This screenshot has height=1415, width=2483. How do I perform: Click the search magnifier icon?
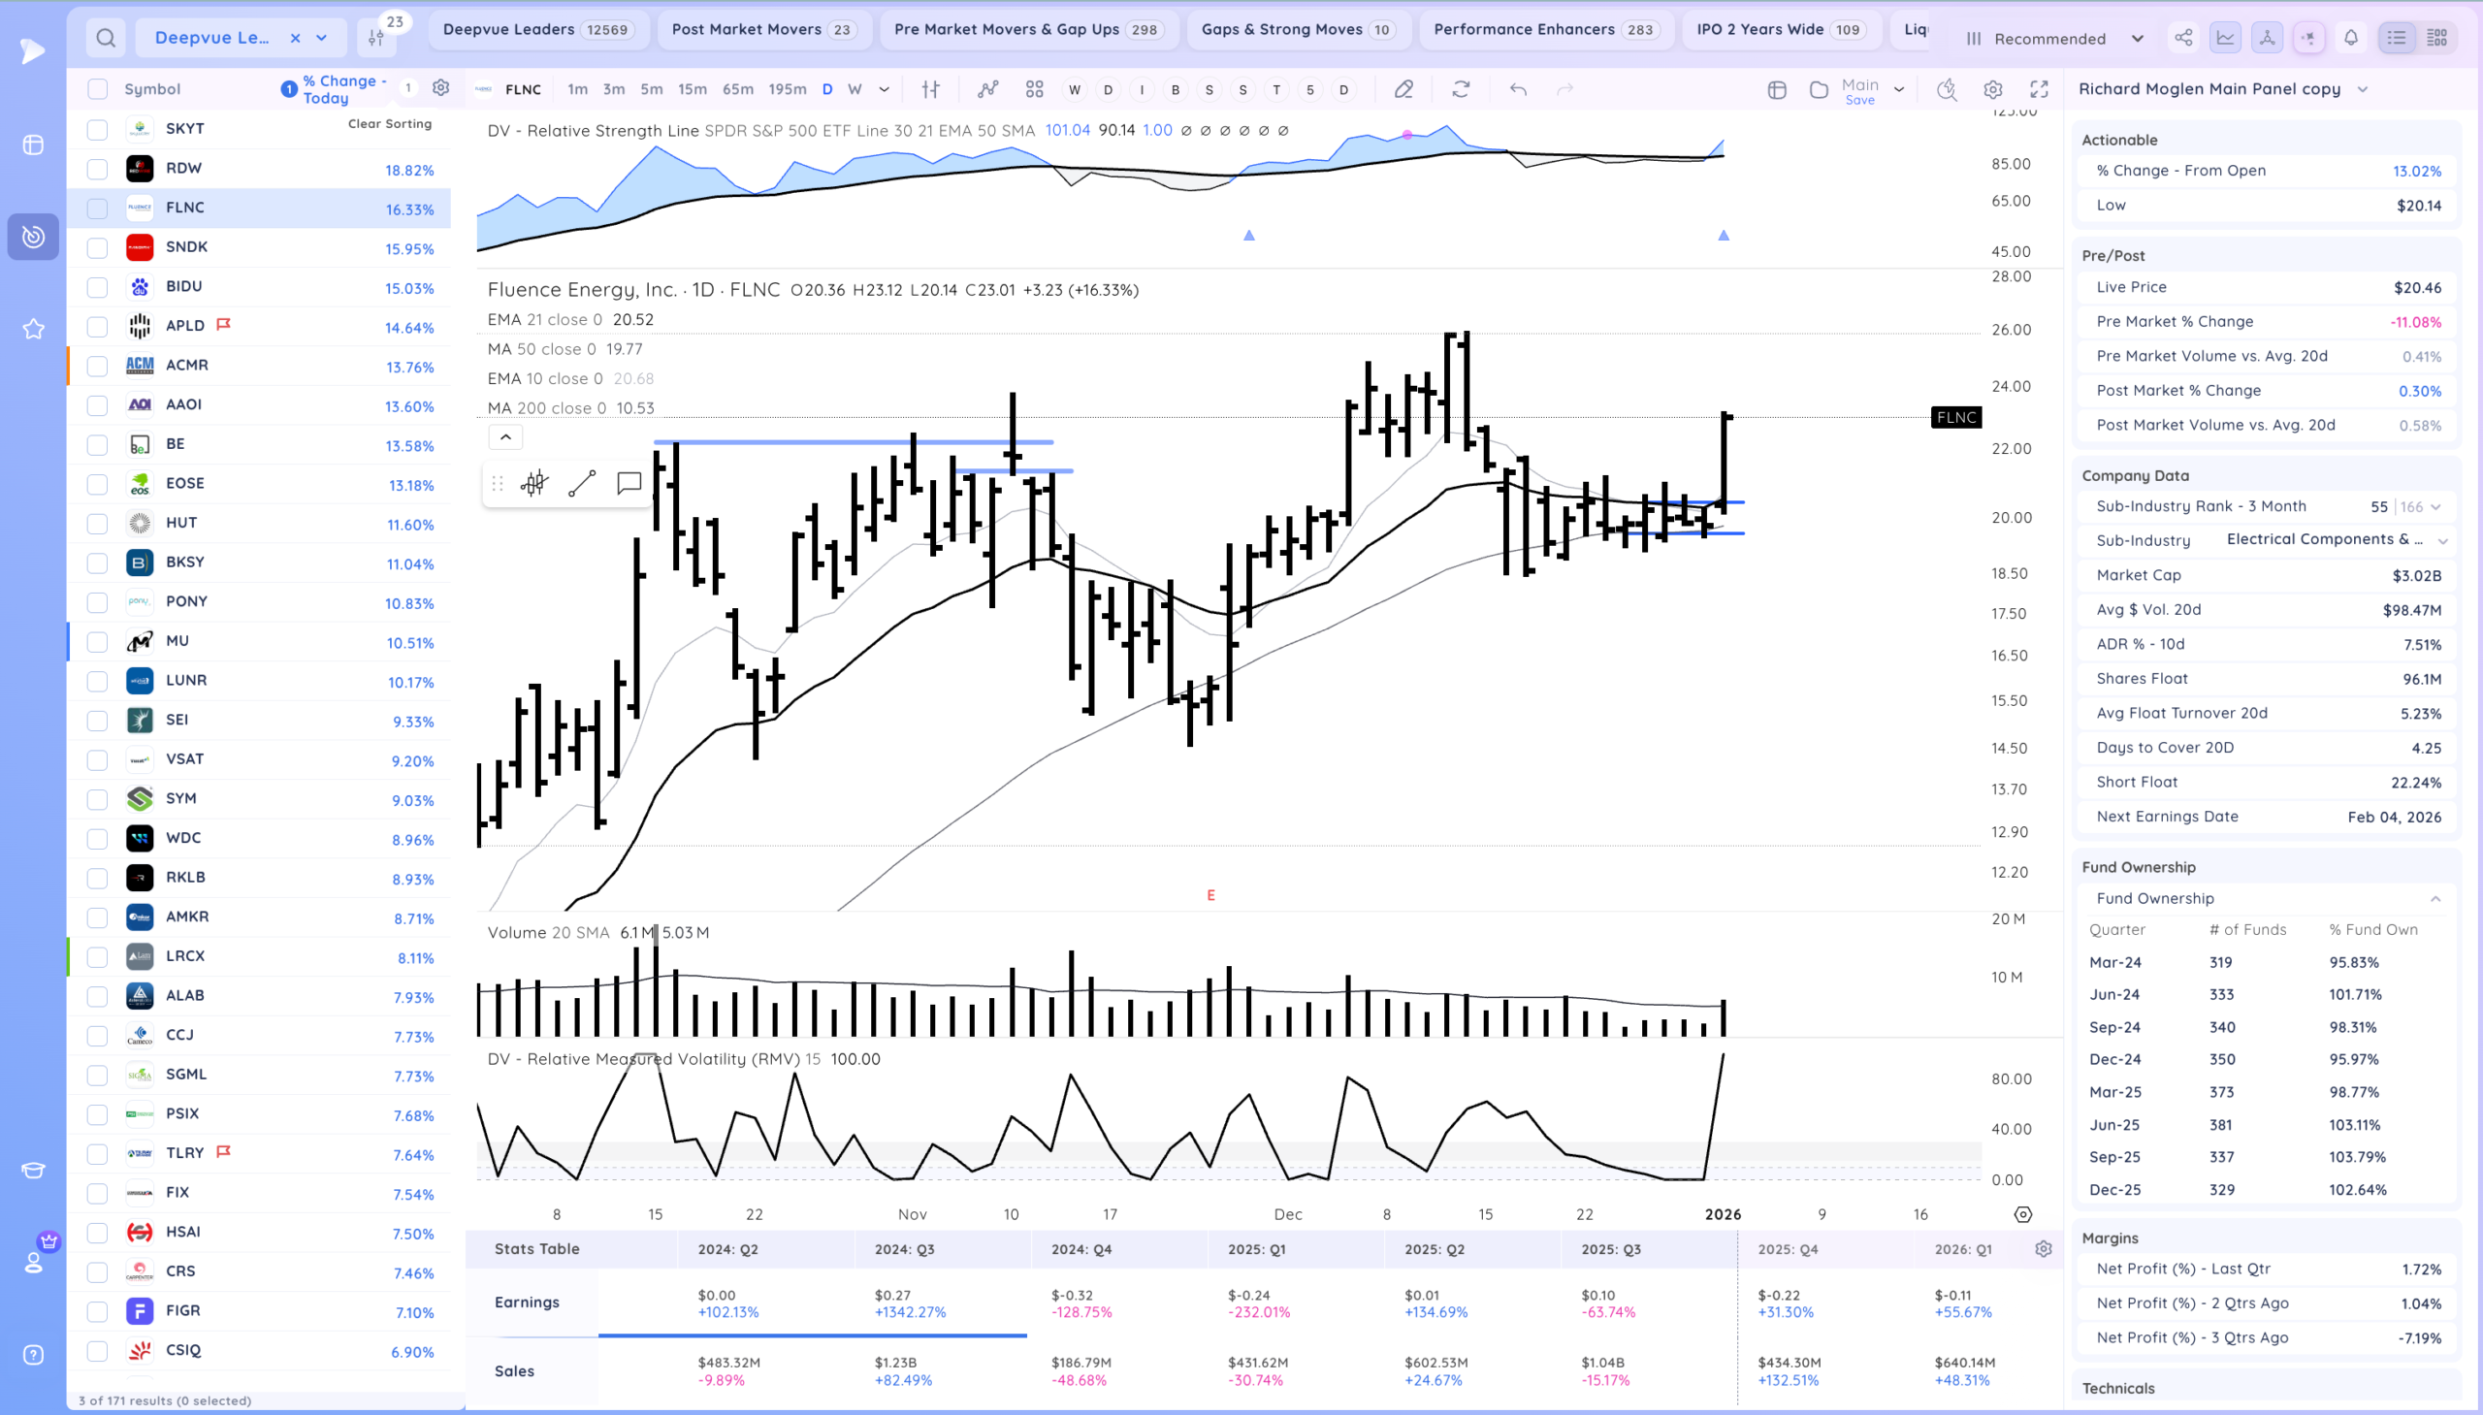pos(106,38)
